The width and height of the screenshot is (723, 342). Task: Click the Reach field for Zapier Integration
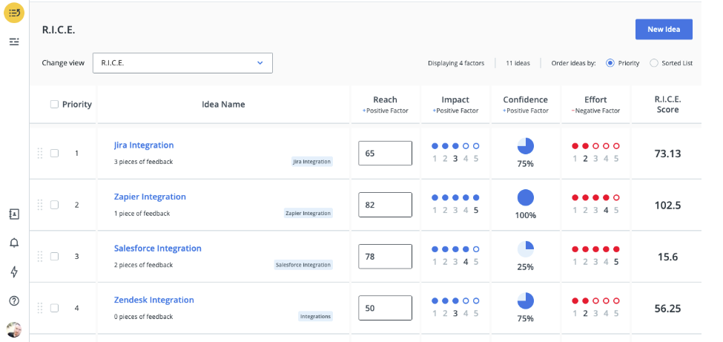[385, 205]
